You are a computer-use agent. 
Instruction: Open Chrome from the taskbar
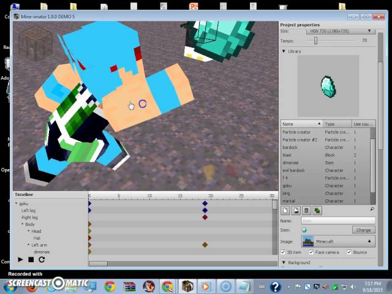110,287
